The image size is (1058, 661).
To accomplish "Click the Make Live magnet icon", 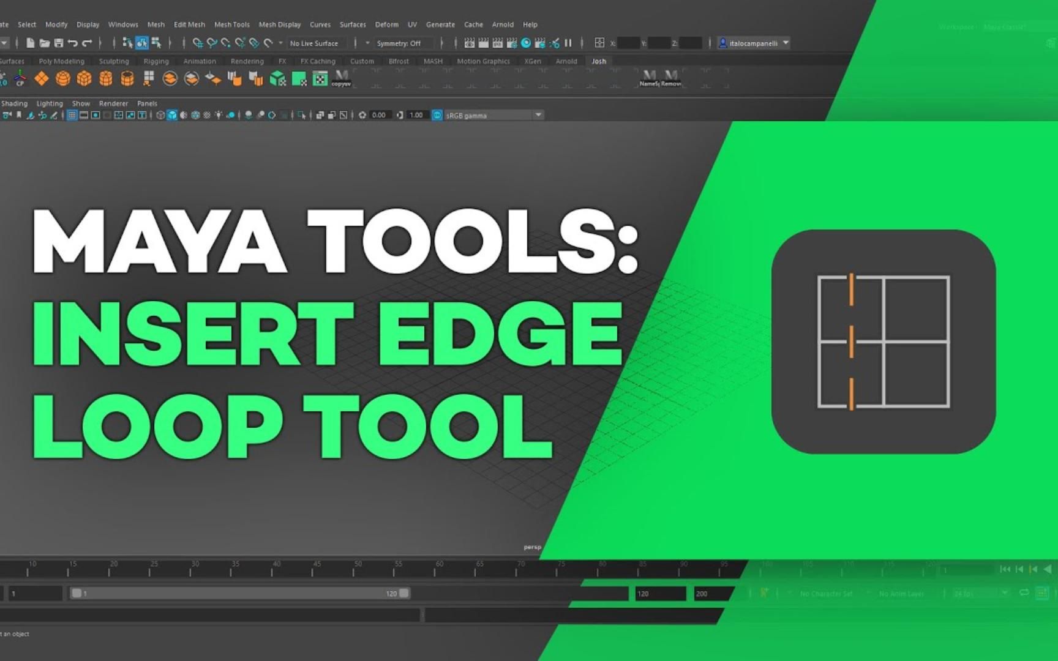I will (x=268, y=43).
